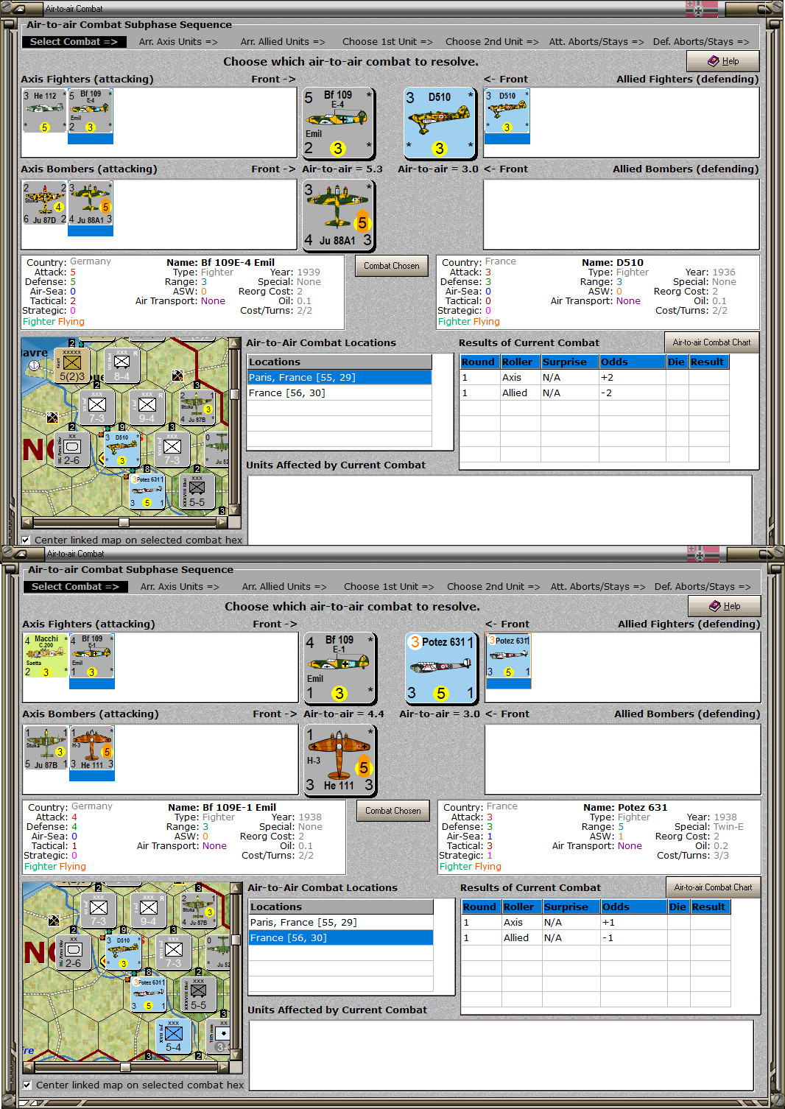Click 'Locations' header in upper window list
The image size is (785, 1109).
point(339,362)
